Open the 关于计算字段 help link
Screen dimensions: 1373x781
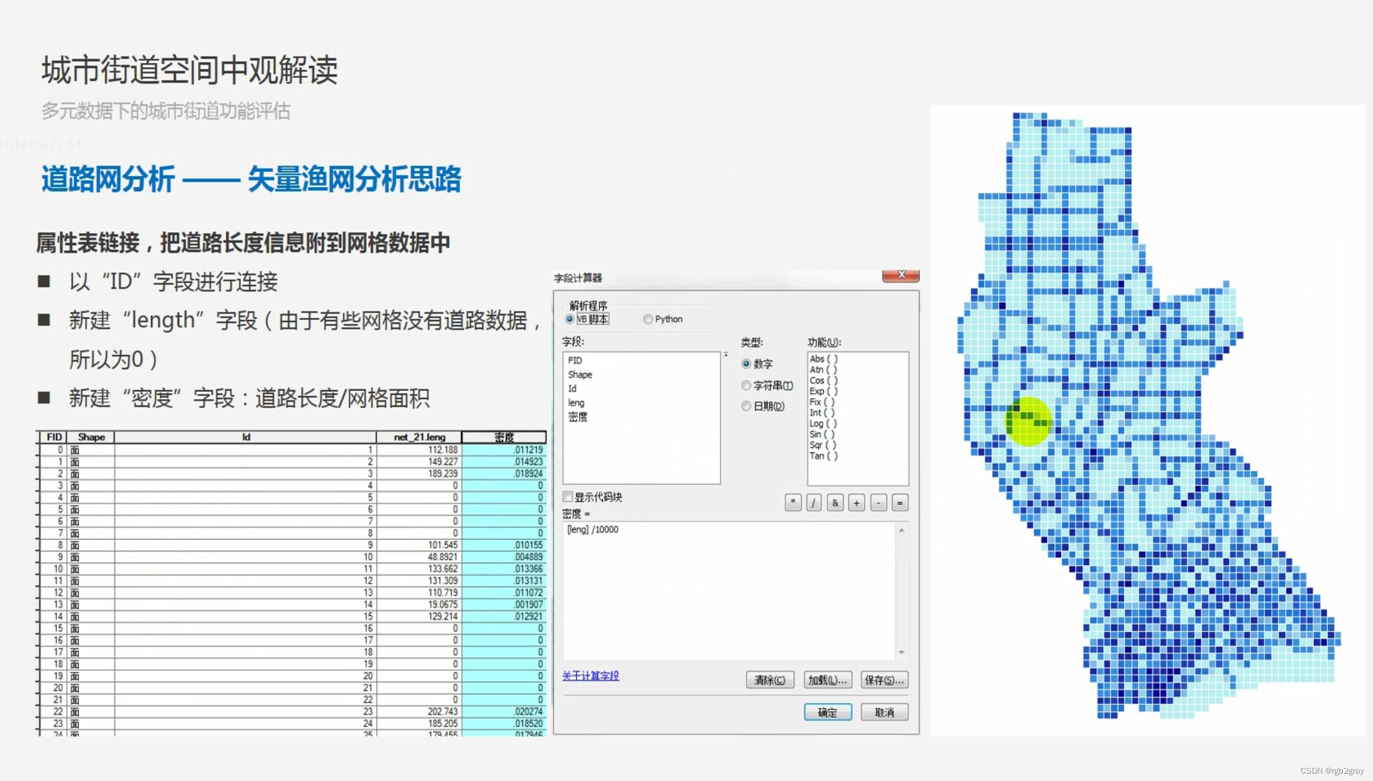click(590, 676)
